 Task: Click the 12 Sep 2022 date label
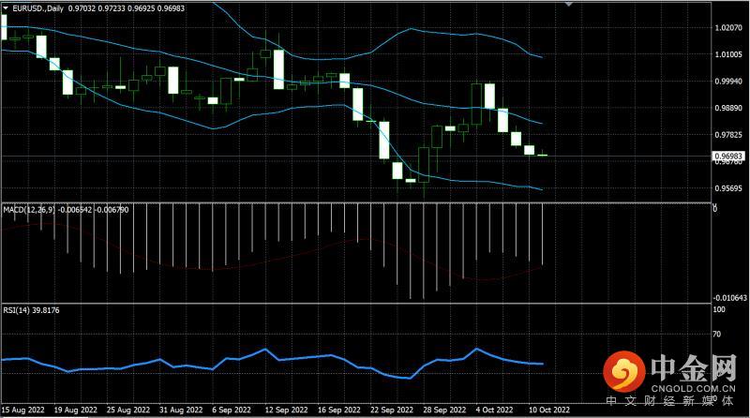pyautogui.click(x=286, y=410)
